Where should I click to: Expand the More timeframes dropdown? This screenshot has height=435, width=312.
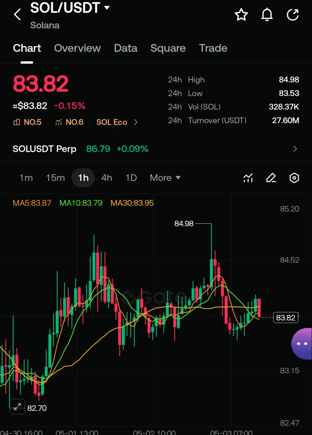pyautogui.click(x=165, y=178)
